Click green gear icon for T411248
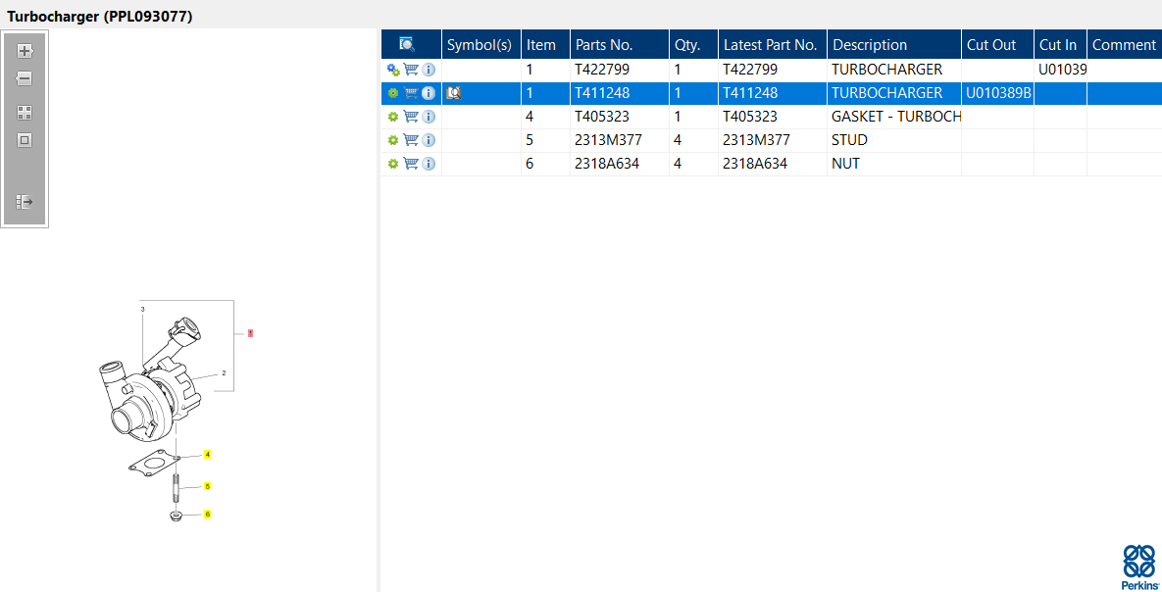Image resolution: width=1162 pixels, height=592 pixels. pos(393,93)
